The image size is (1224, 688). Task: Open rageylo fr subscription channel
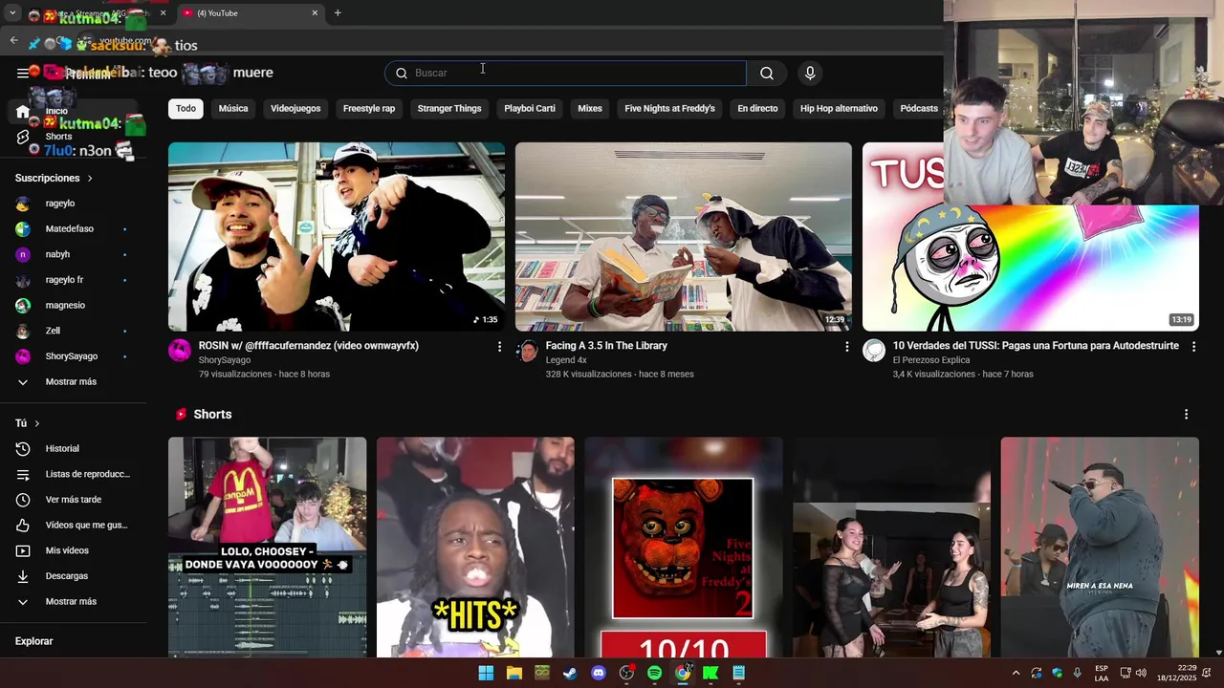click(x=73, y=280)
